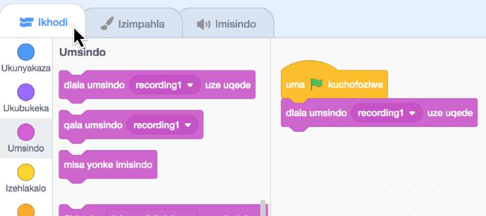This screenshot has height=216, width=486.
Task: Select the purple Ukubukeka category circle
Action: pos(26,92)
